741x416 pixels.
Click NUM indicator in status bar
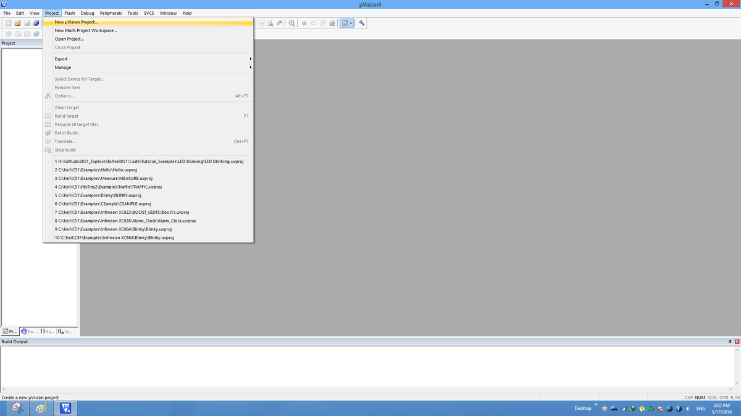coord(700,398)
